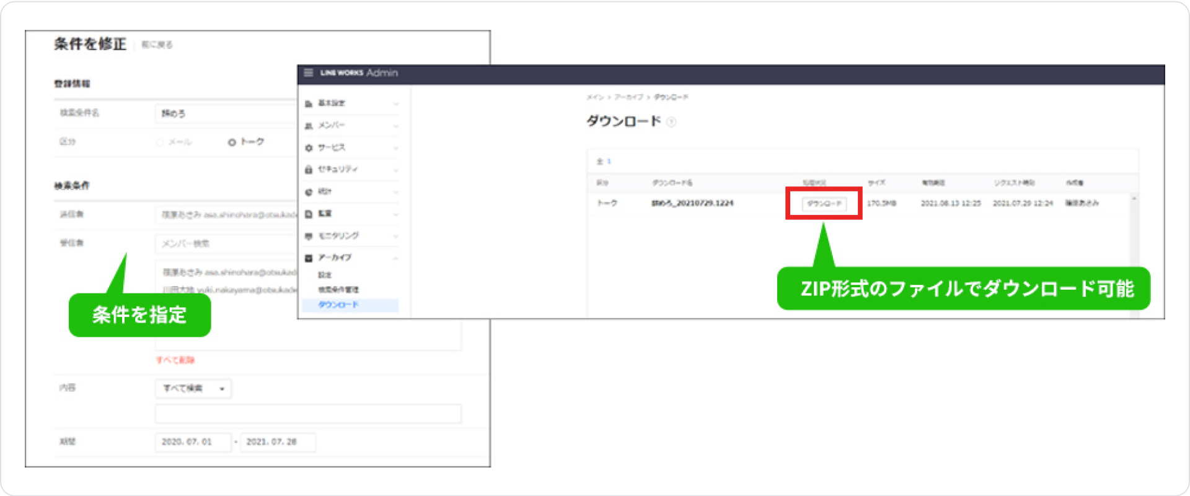Click the セキュリティ lock icon
The image size is (1190, 496).
[x=309, y=170]
